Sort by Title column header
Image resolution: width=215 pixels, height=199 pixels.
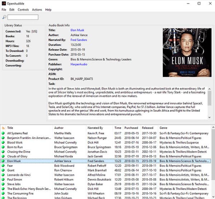(10, 128)
